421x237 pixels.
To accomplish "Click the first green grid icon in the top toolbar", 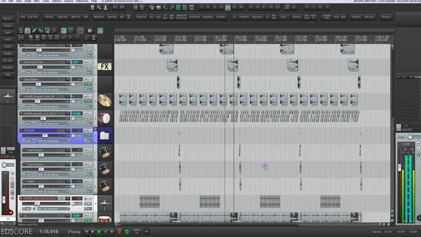I will point(178,7).
